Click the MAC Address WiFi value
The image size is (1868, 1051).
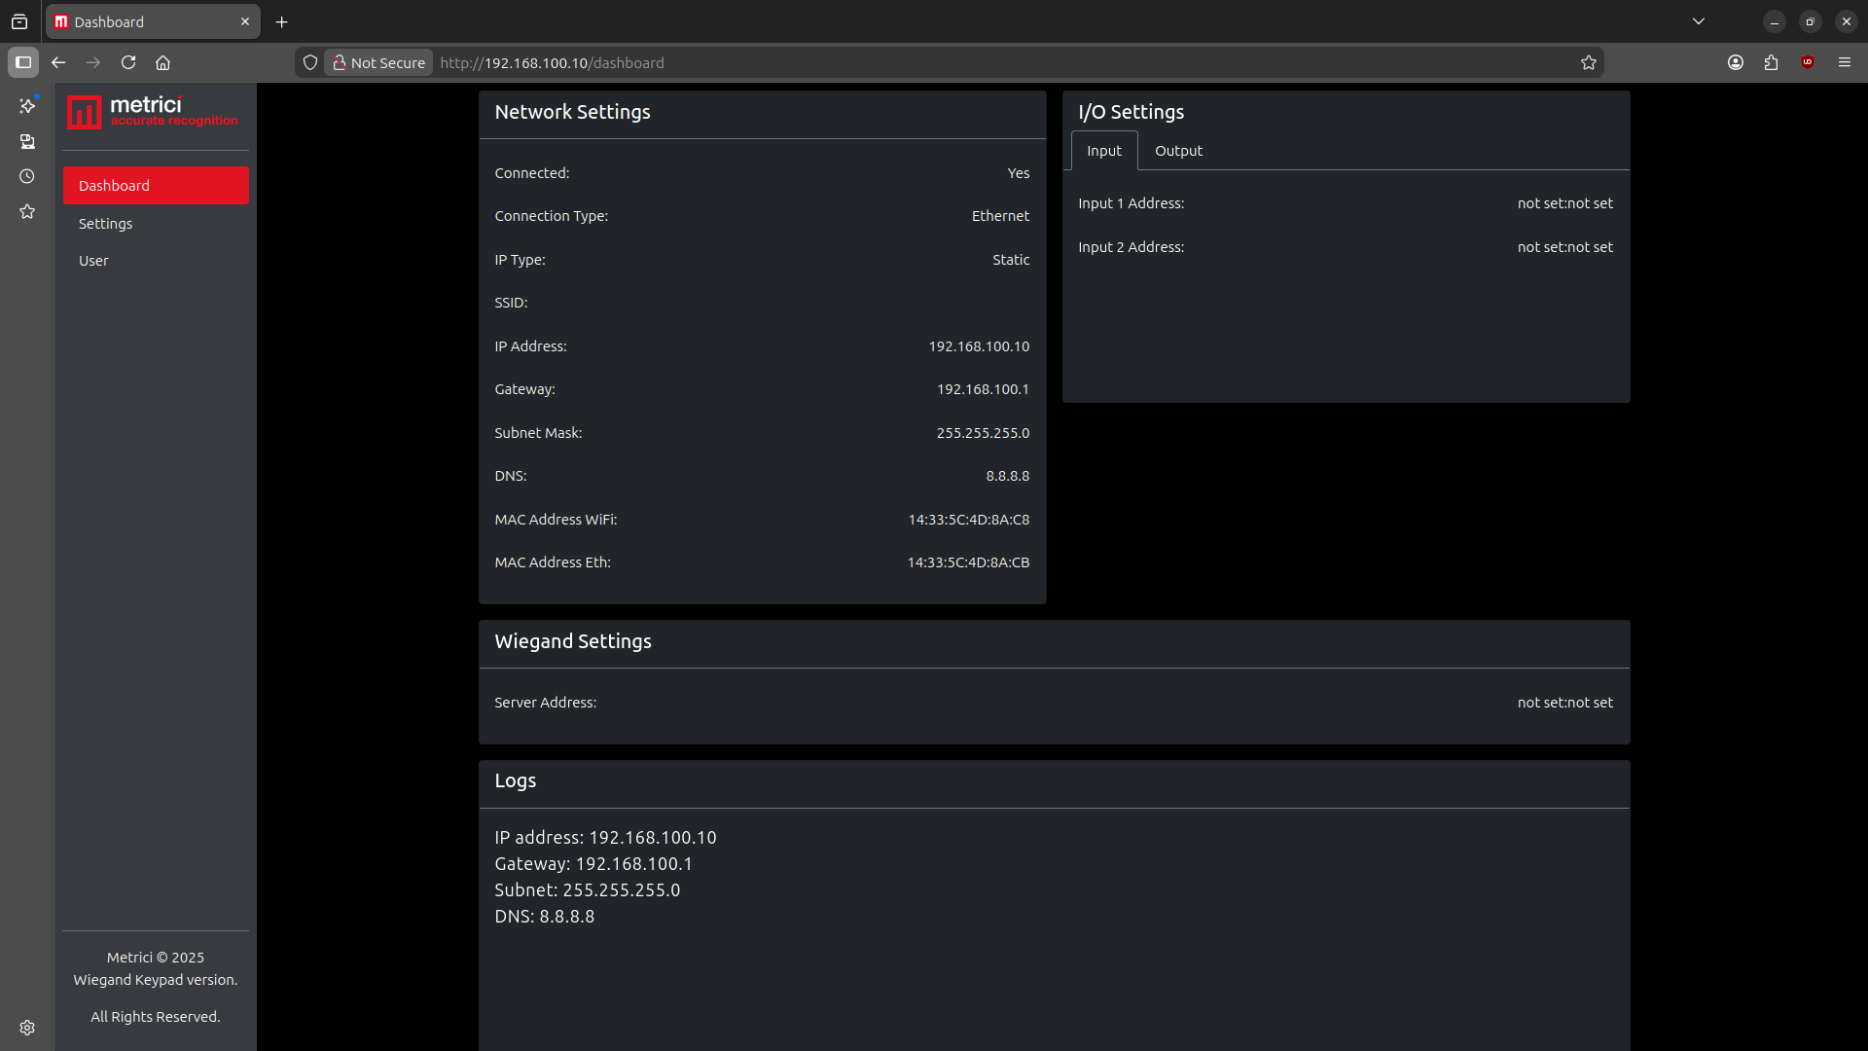(969, 520)
